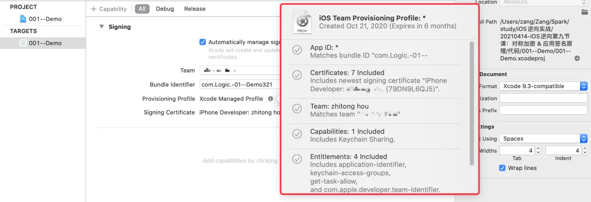591x202 pixels.
Task: Select the 001--Demo target
Action: tap(43, 43)
